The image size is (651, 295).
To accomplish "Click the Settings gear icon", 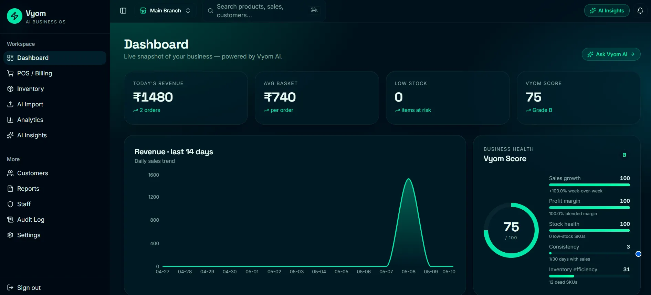I will (10, 235).
